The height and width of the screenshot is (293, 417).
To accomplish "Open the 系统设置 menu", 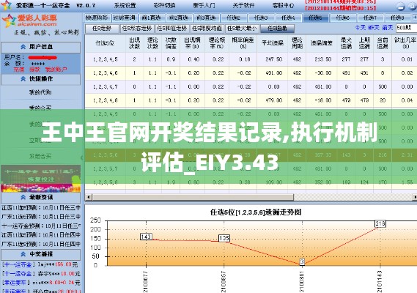I will (125, 5).
